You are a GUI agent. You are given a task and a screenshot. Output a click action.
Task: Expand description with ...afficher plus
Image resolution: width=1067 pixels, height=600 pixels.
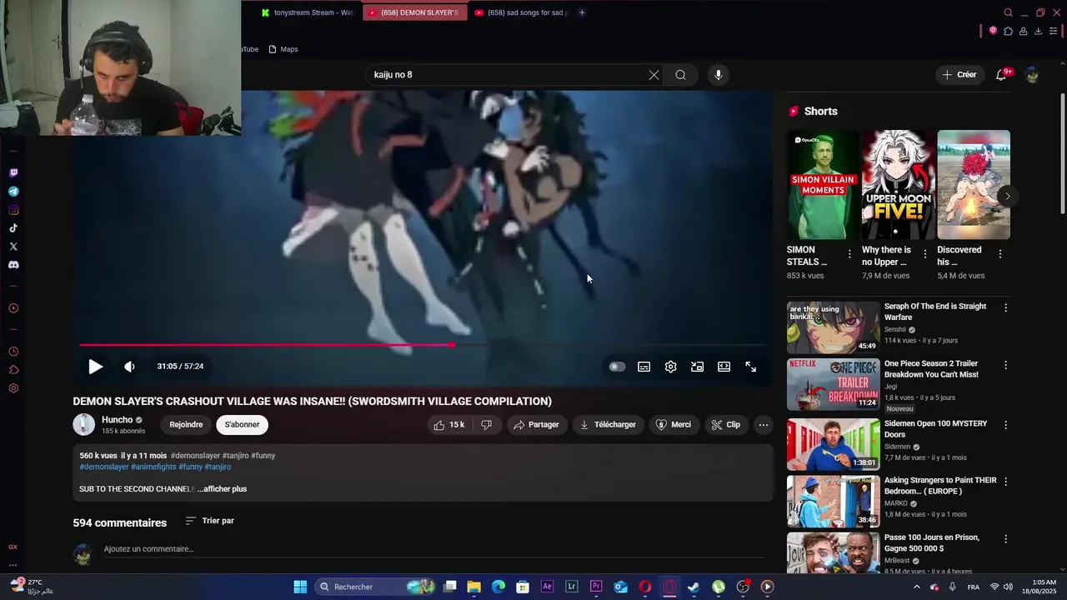(223, 489)
